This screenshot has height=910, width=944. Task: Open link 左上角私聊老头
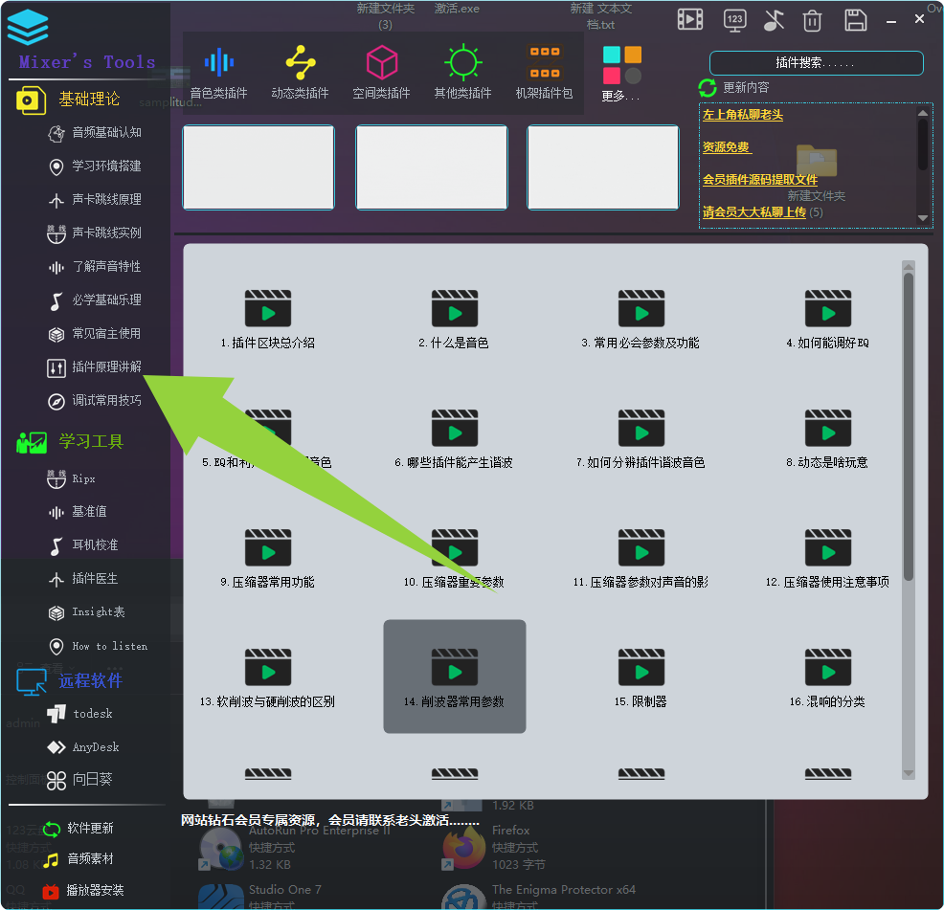pos(742,115)
